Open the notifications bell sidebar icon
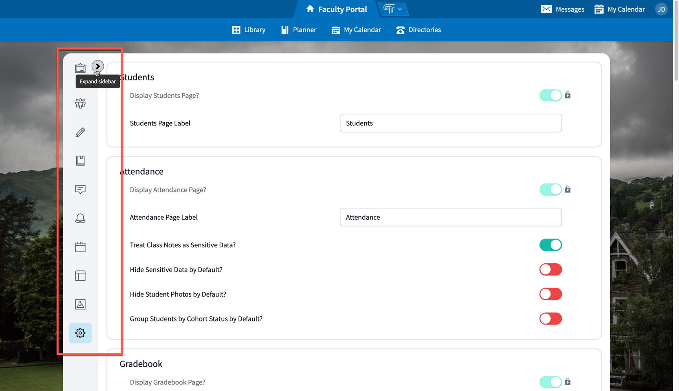Screen dimensions: 679x391 [80, 218]
